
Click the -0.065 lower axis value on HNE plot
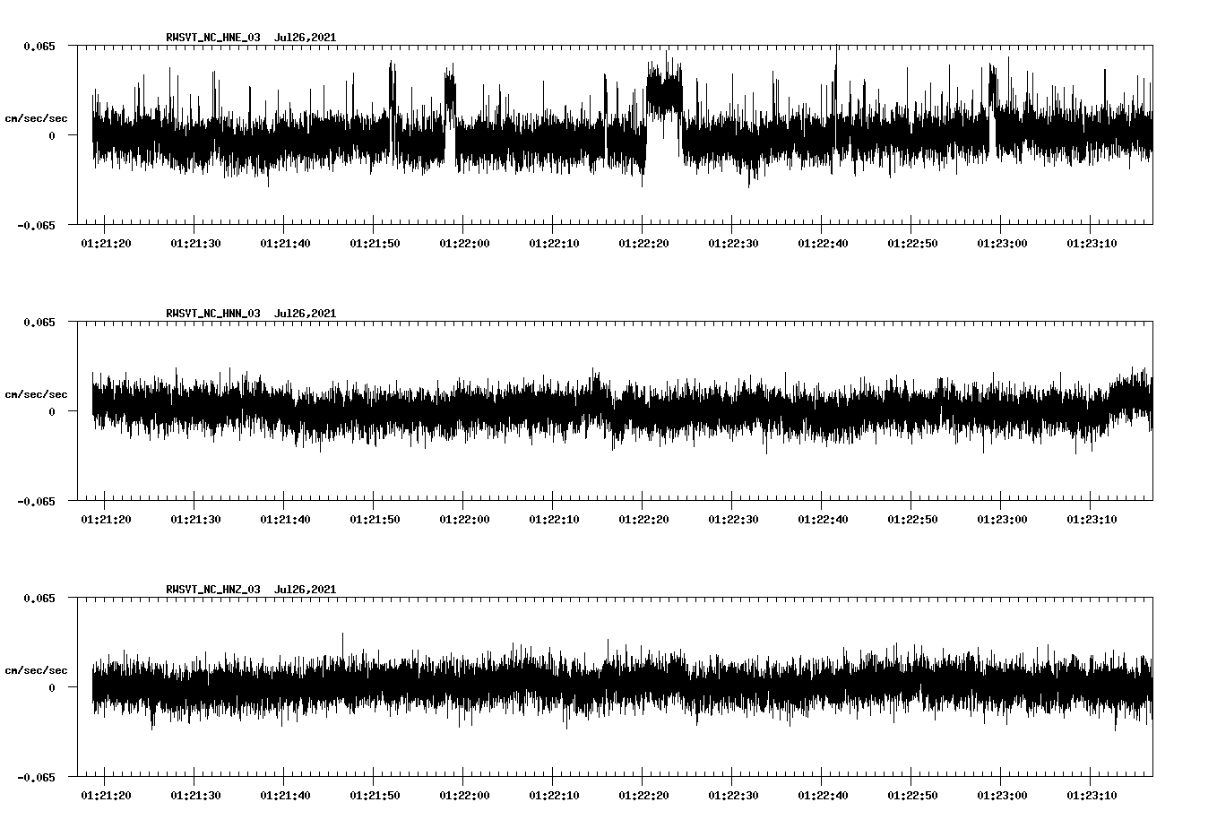(36, 225)
